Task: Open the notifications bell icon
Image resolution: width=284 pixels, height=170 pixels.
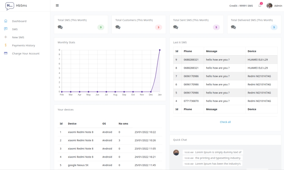Action: (x=260, y=6)
